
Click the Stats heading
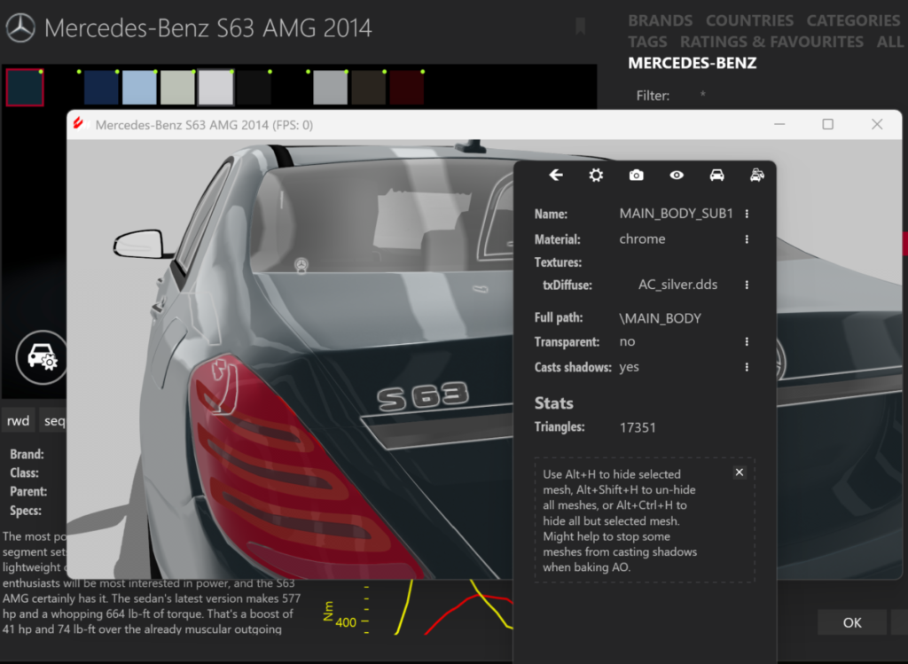(x=553, y=402)
